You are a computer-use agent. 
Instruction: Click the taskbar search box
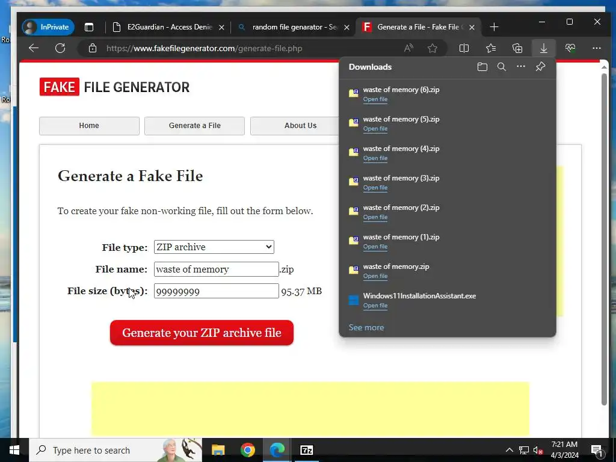115,450
